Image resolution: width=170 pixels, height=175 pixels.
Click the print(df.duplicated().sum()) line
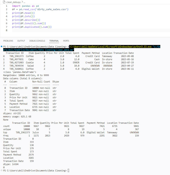[x=32, y=27]
